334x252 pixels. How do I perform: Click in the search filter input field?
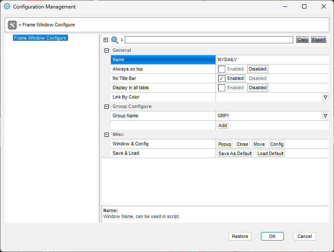(x=209, y=40)
